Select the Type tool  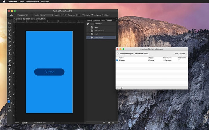[x=10, y=80]
